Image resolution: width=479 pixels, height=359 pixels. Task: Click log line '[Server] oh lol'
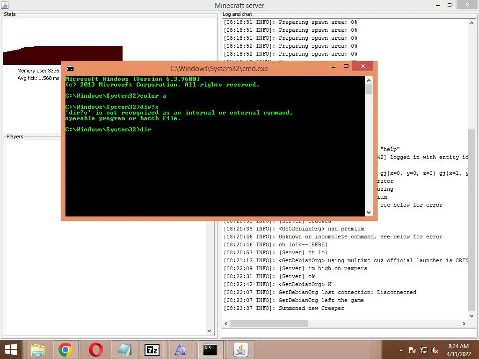point(276,253)
